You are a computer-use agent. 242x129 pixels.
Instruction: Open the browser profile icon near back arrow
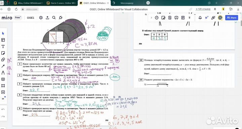[9, 9]
